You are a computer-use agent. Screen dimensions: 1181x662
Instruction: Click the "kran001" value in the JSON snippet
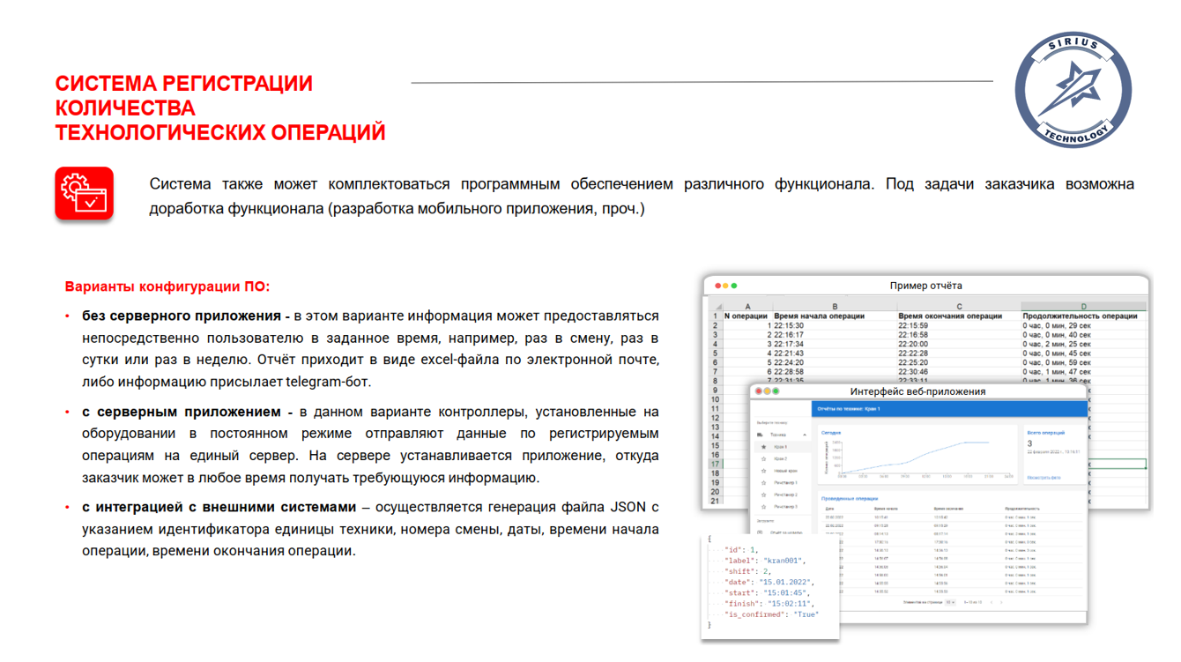click(783, 561)
